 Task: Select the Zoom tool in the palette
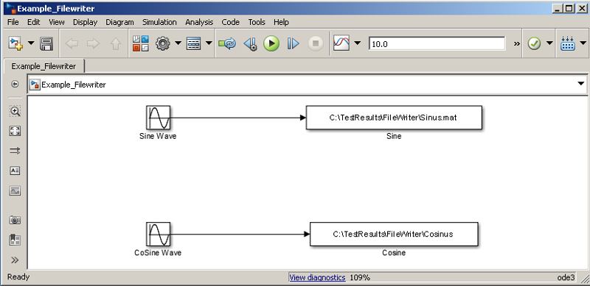point(15,111)
